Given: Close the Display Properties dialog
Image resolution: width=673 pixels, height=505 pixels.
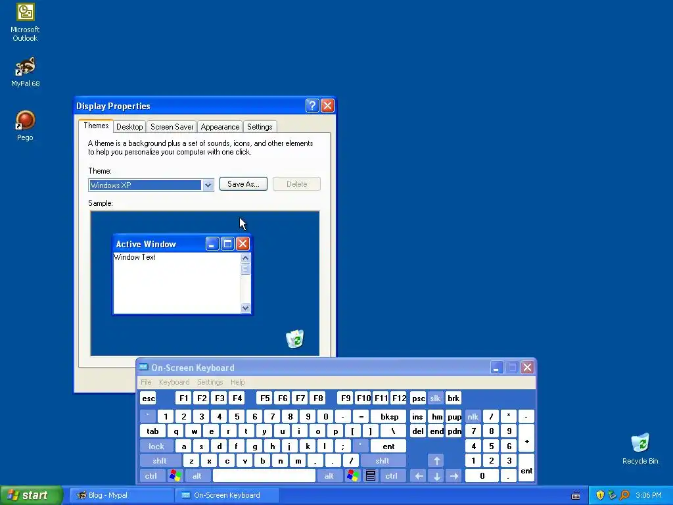Looking at the screenshot, I should 327,106.
